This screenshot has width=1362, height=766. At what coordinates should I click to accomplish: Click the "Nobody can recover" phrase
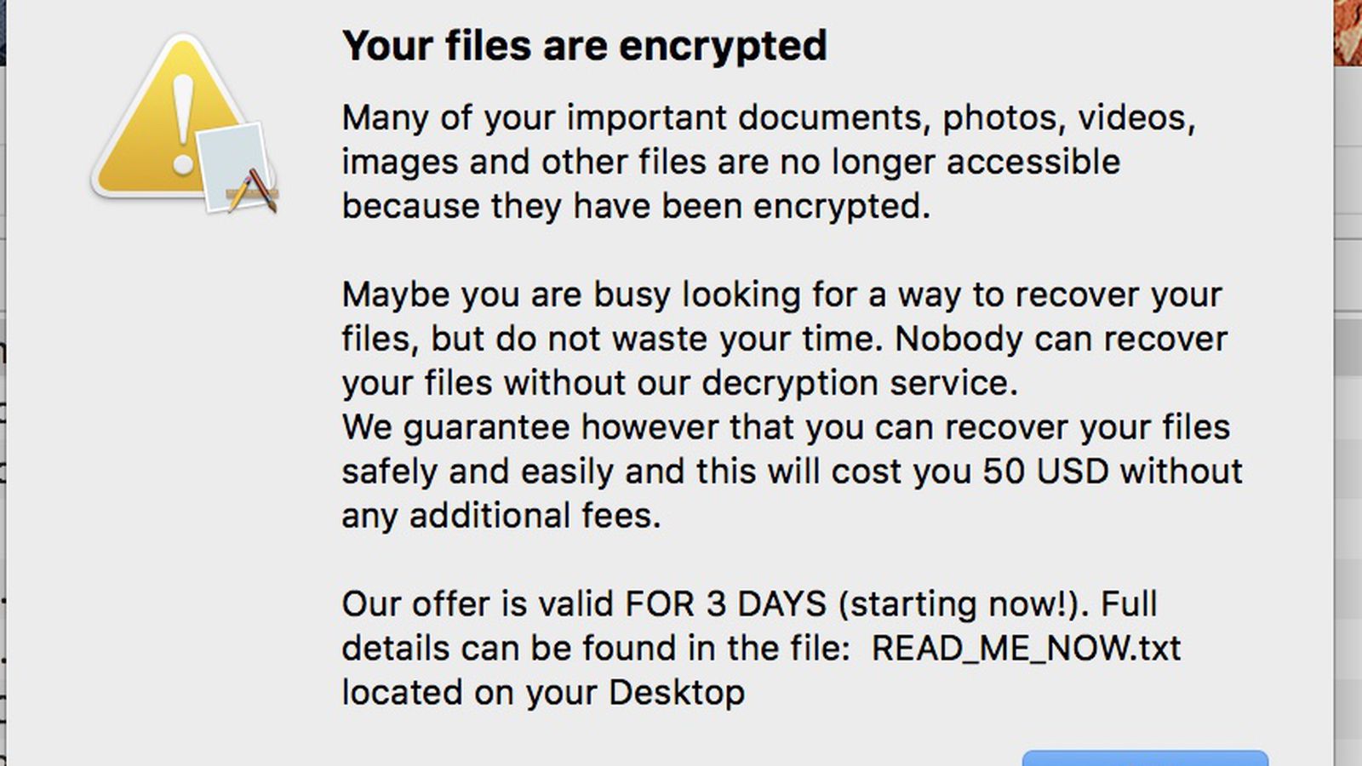click(1061, 339)
